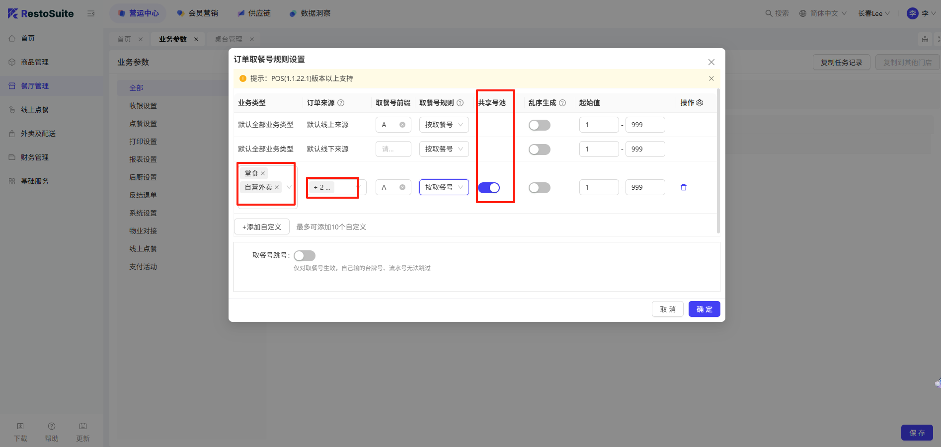Dismiss the POS version hint banner
Image resolution: width=941 pixels, height=447 pixels.
click(711, 78)
